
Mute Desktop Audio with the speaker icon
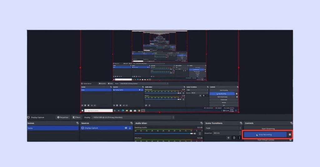(x=195, y=134)
